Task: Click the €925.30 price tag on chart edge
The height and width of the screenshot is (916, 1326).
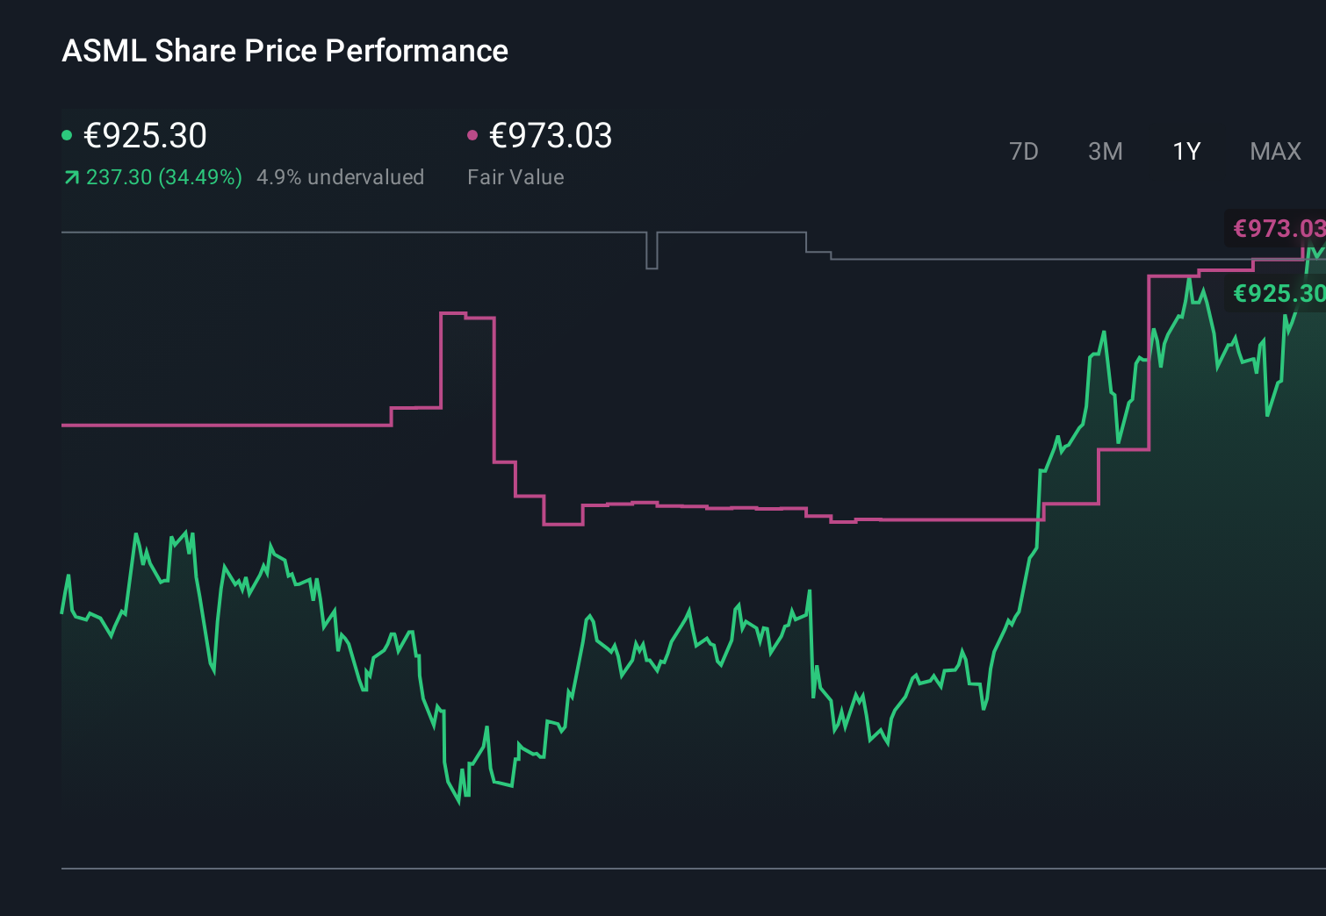Action: (1277, 293)
